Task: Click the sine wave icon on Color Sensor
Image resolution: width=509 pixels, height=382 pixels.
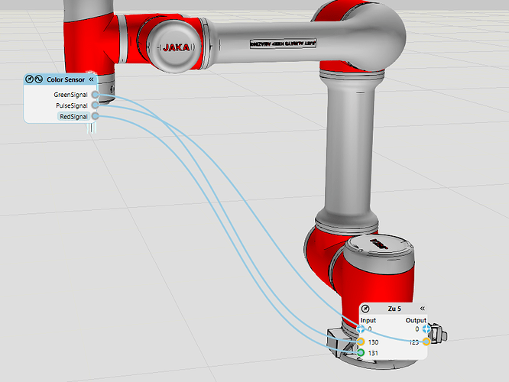Action: tap(39, 79)
